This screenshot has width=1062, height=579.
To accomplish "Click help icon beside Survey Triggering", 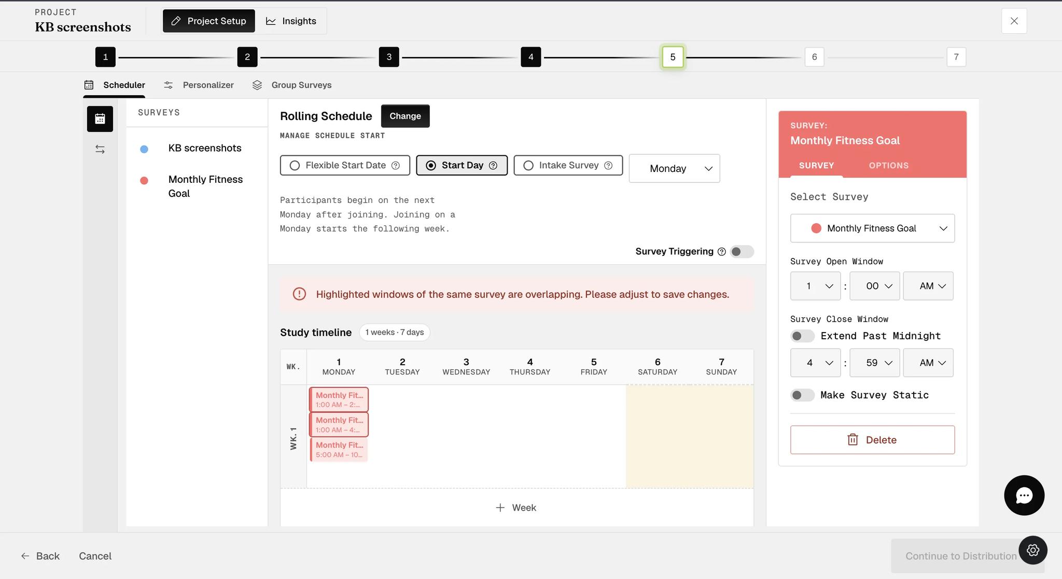I will [x=721, y=252].
